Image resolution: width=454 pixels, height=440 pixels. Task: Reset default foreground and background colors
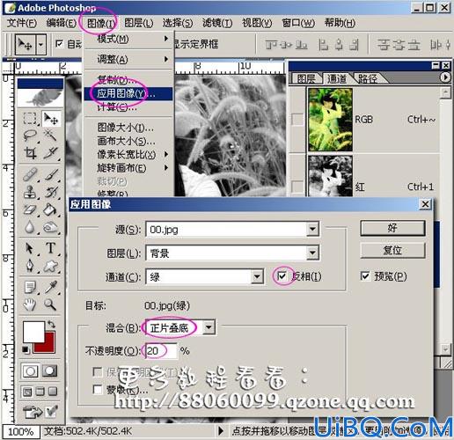coord(26,349)
